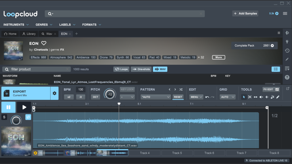Favorite the EON pack with heart icon

coord(44,43)
